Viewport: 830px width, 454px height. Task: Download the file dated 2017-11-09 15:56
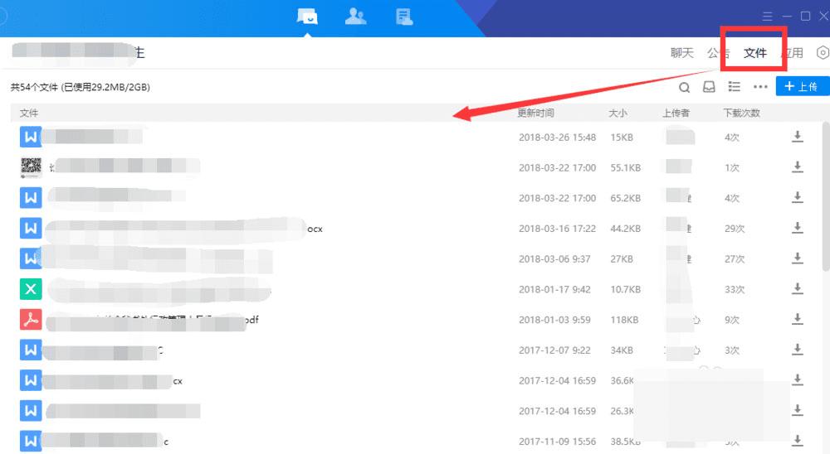(797, 441)
